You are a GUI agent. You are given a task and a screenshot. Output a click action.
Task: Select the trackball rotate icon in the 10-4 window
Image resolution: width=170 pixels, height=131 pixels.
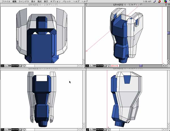[x=109, y=130]
